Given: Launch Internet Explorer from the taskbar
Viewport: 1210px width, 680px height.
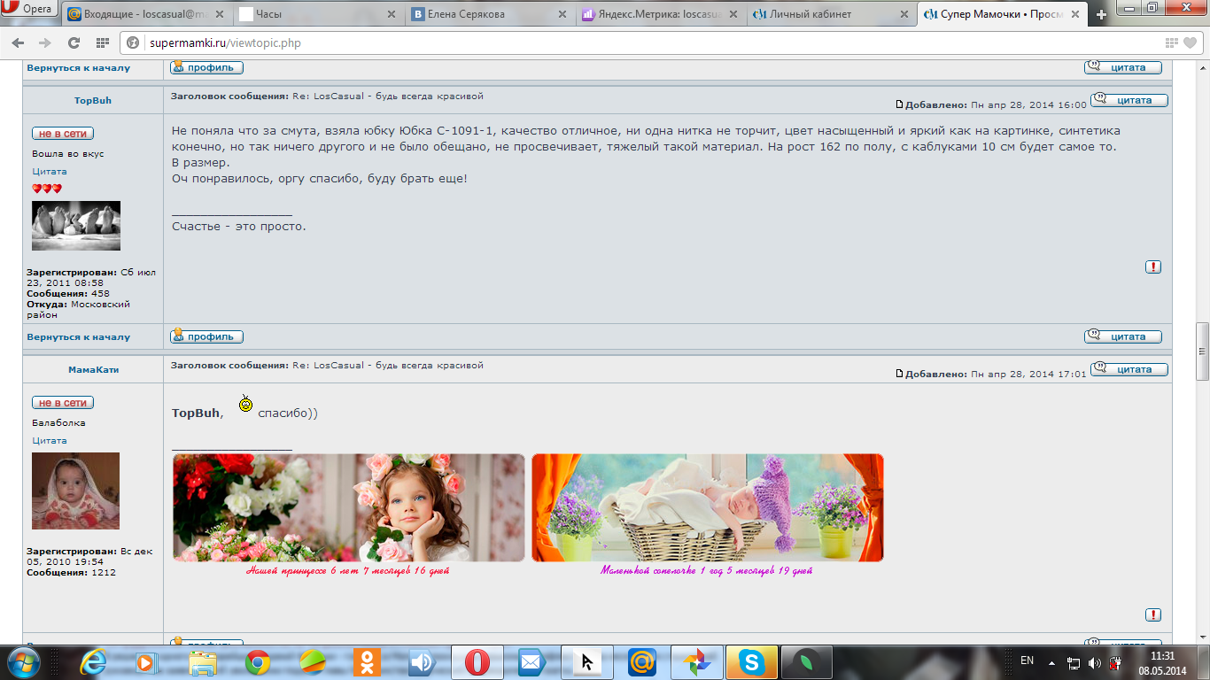Looking at the screenshot, I should point(93,662).
